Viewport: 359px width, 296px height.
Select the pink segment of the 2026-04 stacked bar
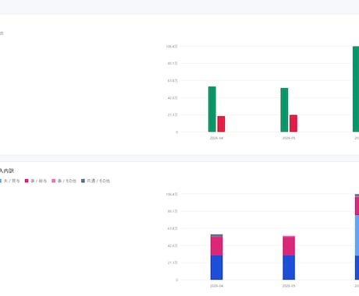[217, 246]
